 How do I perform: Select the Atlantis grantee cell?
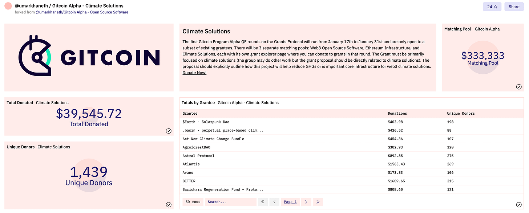tap(191, 164)
